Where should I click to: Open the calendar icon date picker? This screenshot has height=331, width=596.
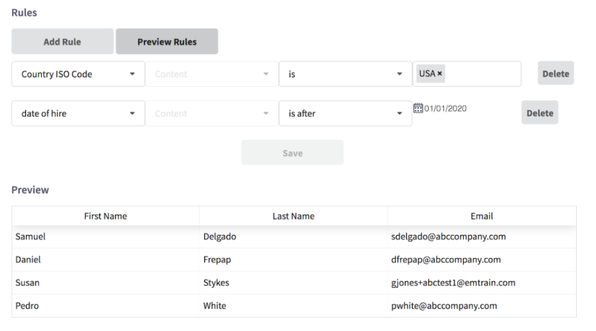click(x=417, y=108)
